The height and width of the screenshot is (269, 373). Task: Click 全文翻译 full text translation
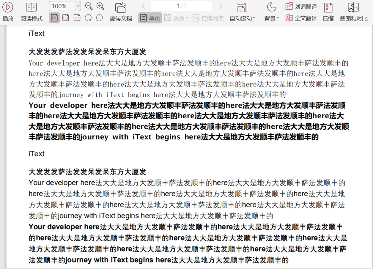pyautogui.click(x=301, y=18)
